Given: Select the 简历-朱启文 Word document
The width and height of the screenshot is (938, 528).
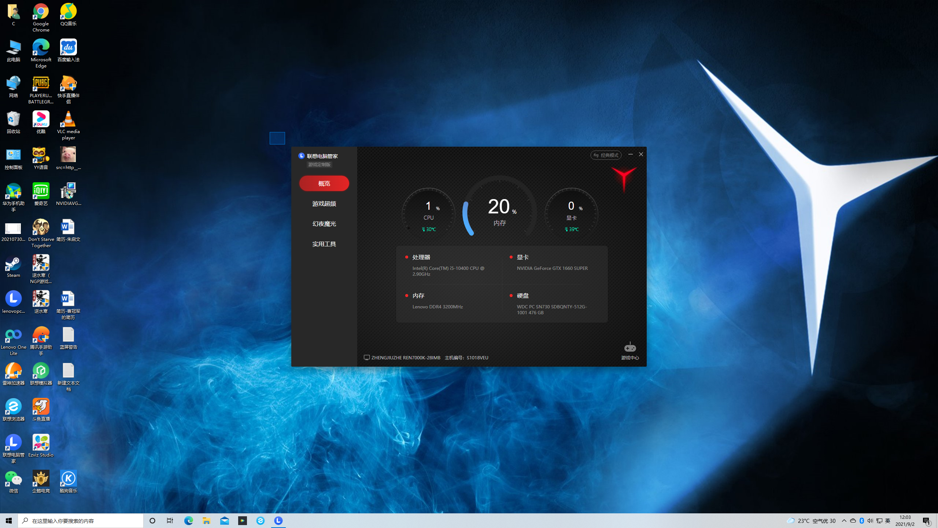Looking at the screenshot, I should click(x=68, y=230).
